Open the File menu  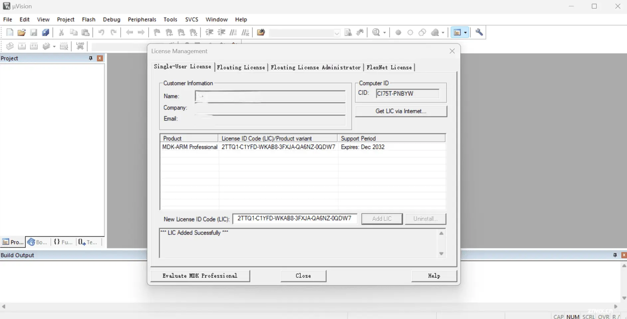point(8,20)
